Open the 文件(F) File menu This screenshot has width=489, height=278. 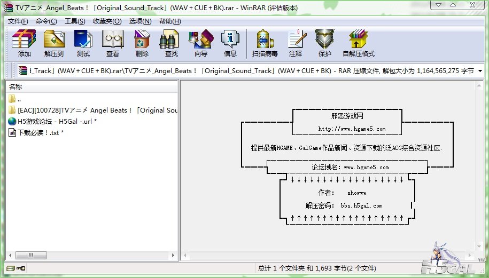(x=18, y=21)
